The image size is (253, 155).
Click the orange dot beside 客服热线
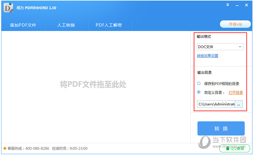[5, 149]
